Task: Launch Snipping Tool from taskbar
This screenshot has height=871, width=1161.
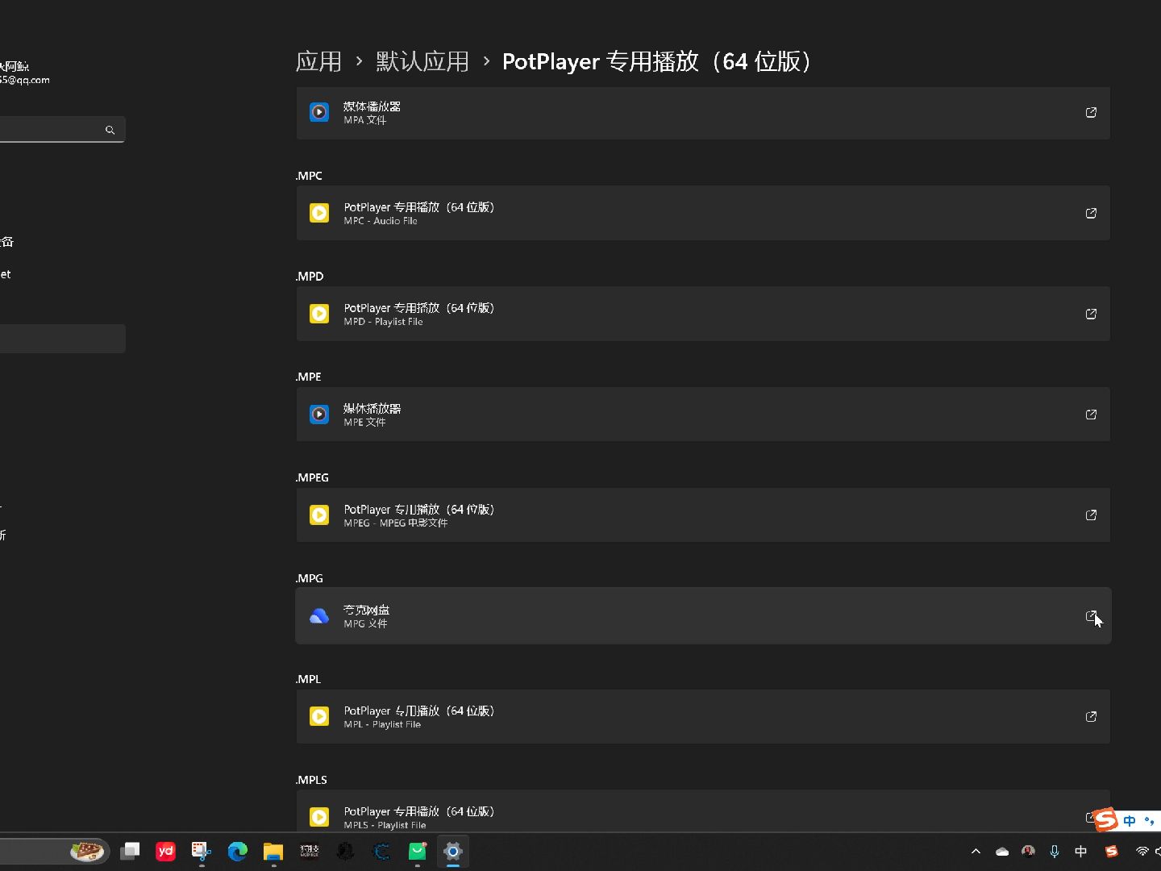Action: point(201,851)
